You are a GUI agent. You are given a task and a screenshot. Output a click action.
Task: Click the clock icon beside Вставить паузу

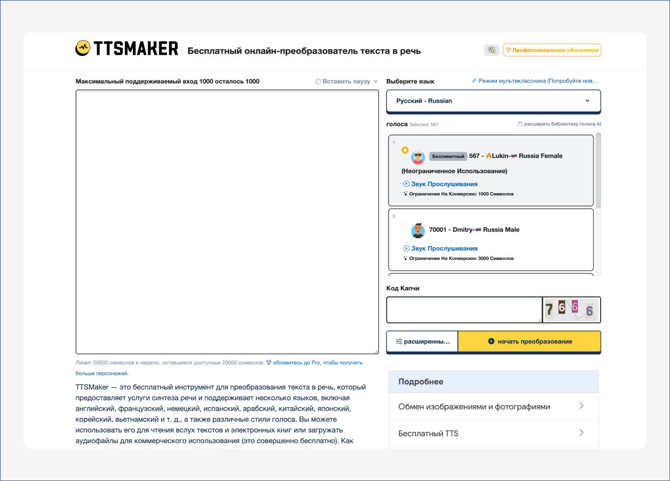[318, 81]
